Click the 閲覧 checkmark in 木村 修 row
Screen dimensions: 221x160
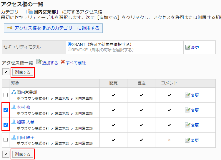[x=114, y=110]
